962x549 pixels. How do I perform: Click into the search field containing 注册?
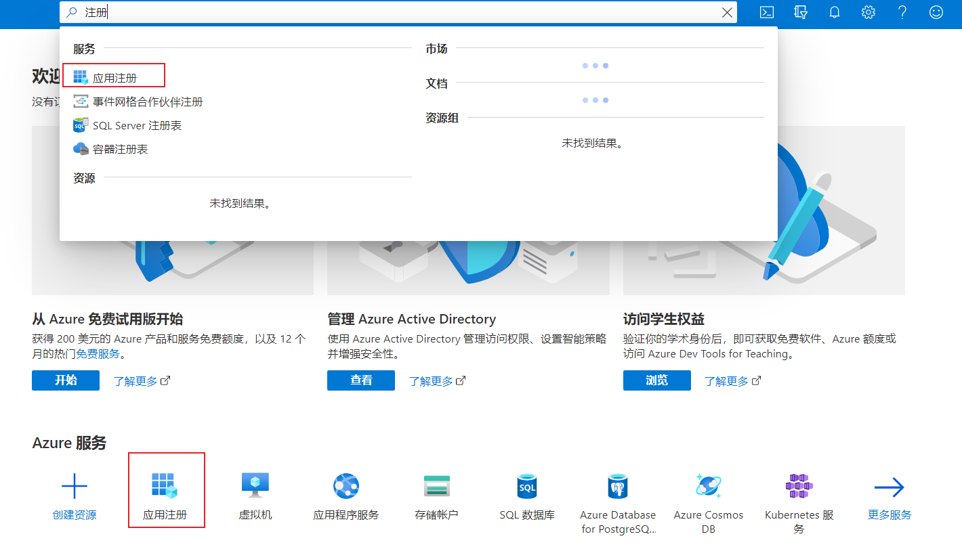tap(398, 12)
